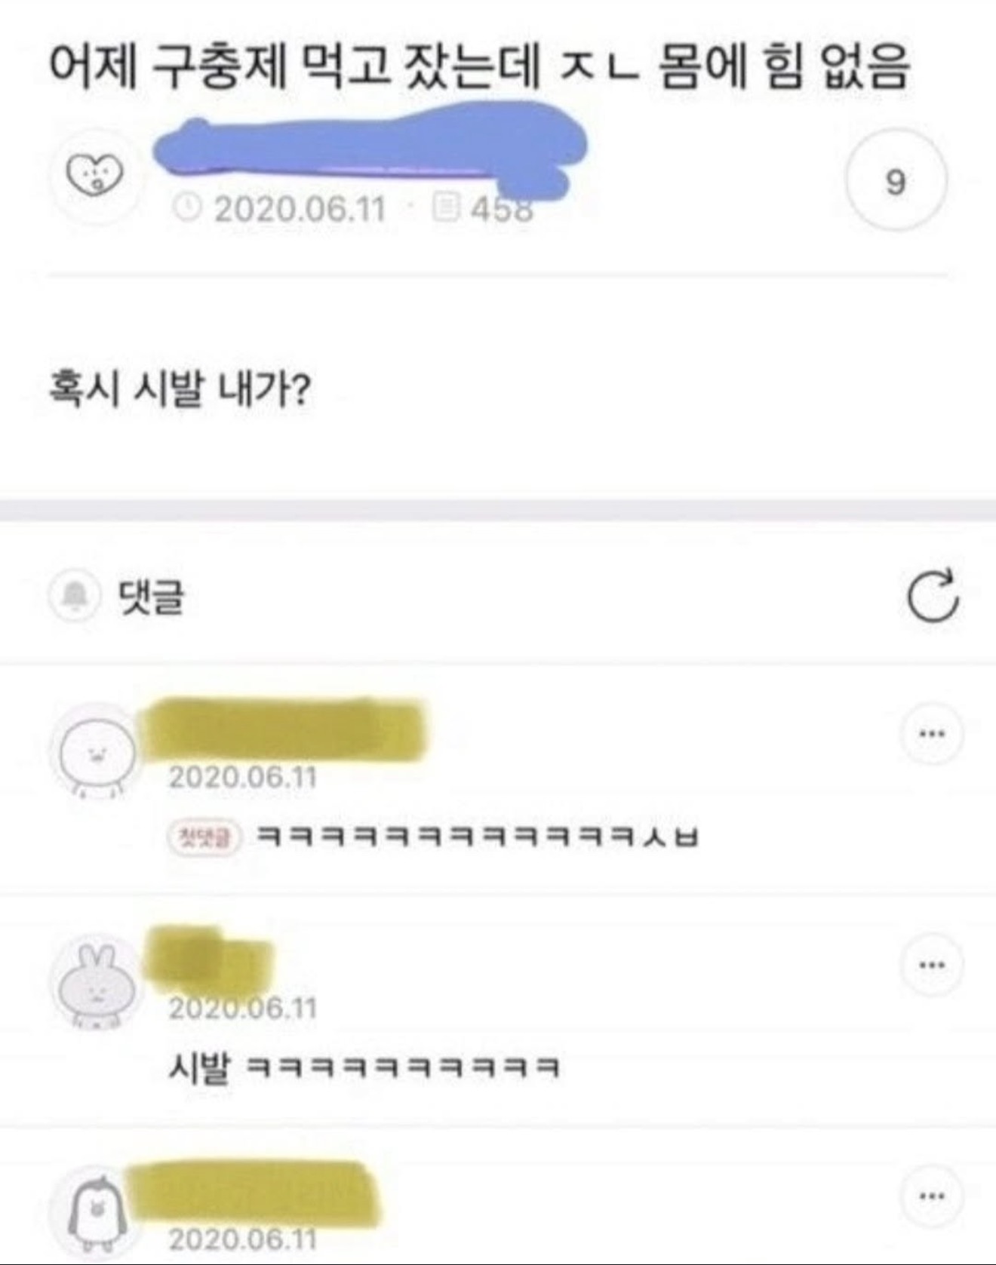The height and width of the screenshot is (1265, 996).
Task: Click the second commenter's blurred yellow name
Action: click(207, 960)
